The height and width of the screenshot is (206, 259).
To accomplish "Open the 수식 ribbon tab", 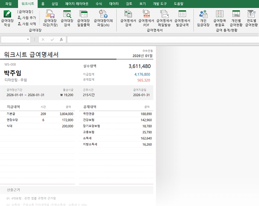I will click(x=99, y=4).
